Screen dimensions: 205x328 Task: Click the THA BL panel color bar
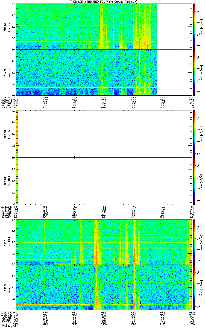[x=194, y=27]
